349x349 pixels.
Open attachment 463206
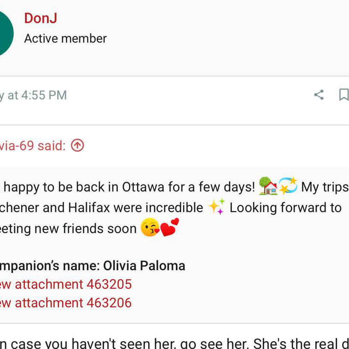[x=65, y=302]
